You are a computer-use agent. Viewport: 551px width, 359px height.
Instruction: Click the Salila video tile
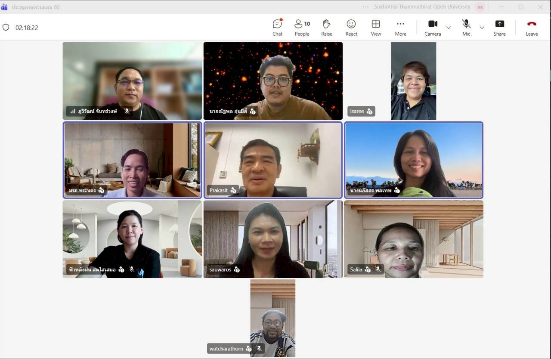[413, 239]
